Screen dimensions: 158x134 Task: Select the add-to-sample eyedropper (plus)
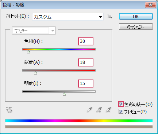(x=99, y=110)
